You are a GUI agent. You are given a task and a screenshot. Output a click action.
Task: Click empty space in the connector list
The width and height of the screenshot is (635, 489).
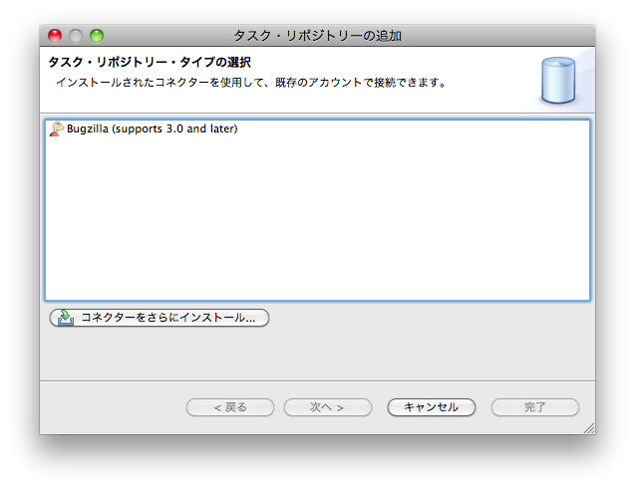point(317,219)
